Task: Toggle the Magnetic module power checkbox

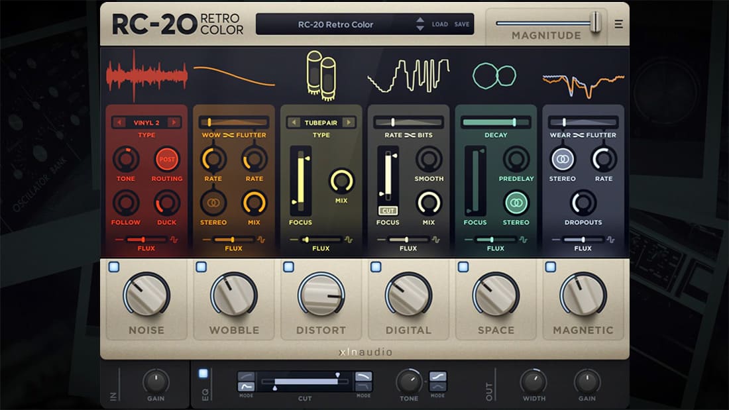Action: (x=551, y=267)
